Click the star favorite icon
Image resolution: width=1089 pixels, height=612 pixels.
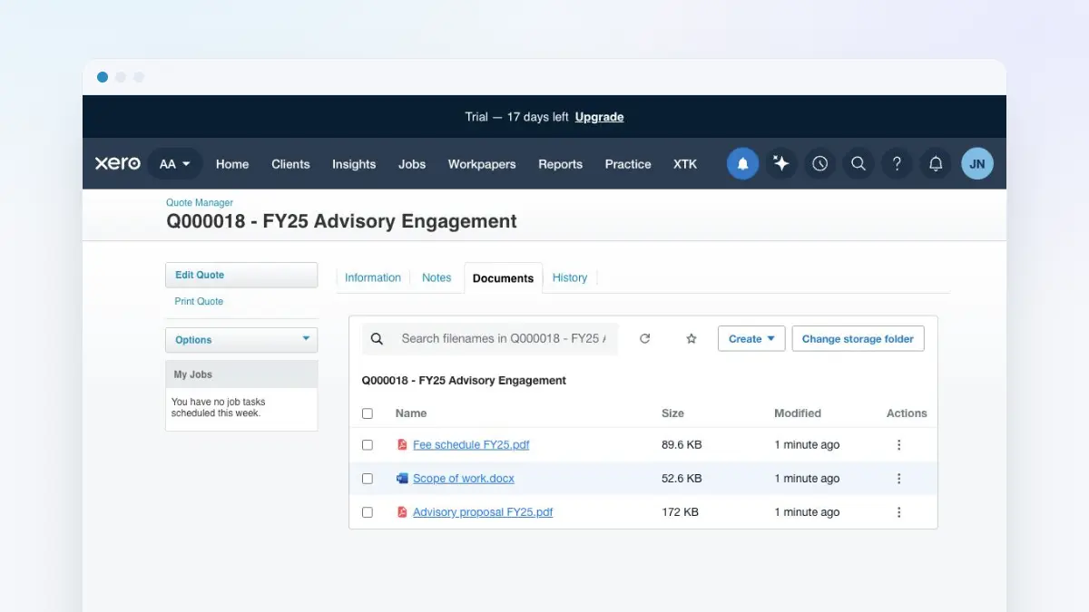[x=692, y=339]
